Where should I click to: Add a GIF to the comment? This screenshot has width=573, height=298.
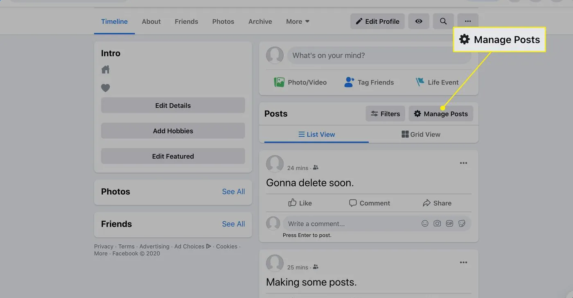pos(449,223)
